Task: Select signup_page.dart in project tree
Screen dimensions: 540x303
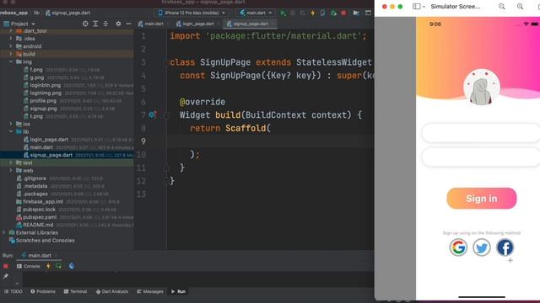Action: pos(51,155)
